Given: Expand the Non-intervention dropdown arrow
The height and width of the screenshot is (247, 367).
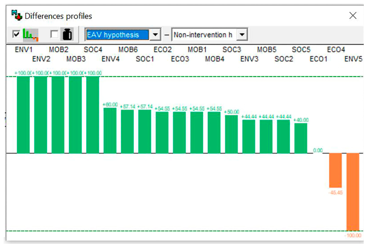Looking at the screenshot, I should click(242, 35).
